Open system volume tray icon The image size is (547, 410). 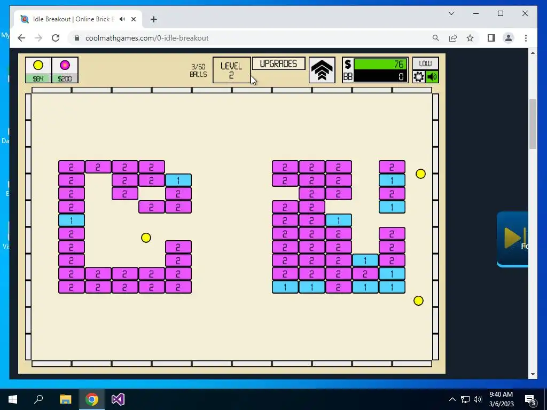[478, 399]
